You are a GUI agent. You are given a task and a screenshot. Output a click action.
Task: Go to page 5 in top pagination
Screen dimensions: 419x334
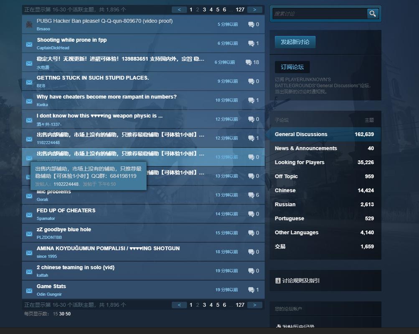(x=218, y=10)
